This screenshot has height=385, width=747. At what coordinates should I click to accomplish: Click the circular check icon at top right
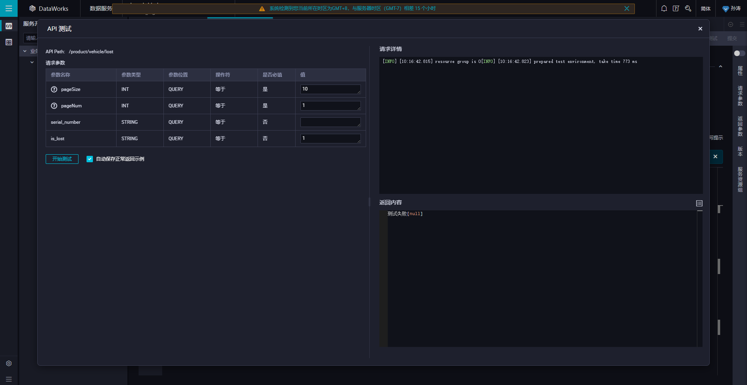(731, 24)
